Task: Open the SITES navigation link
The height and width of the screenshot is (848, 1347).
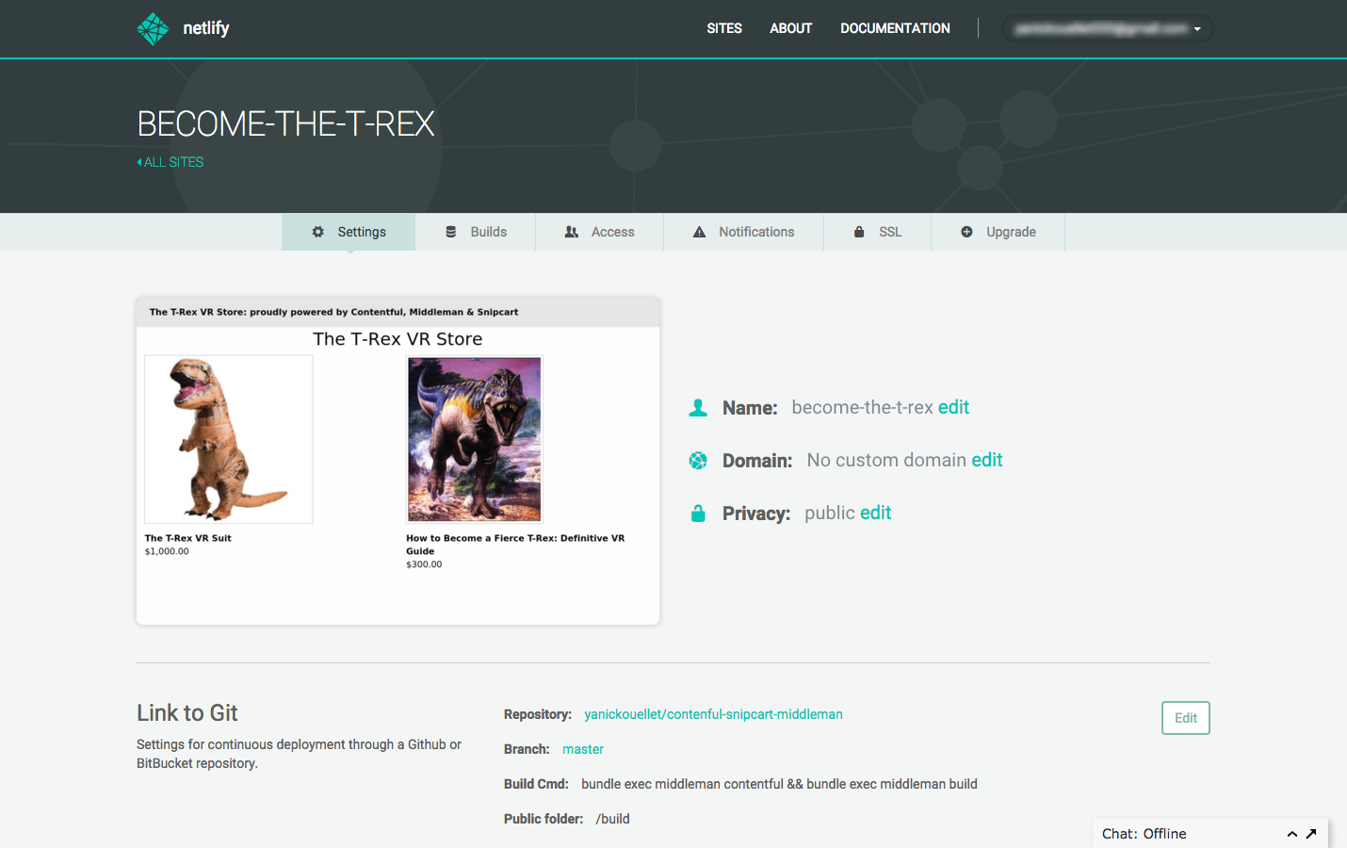Action: point(724,28)
